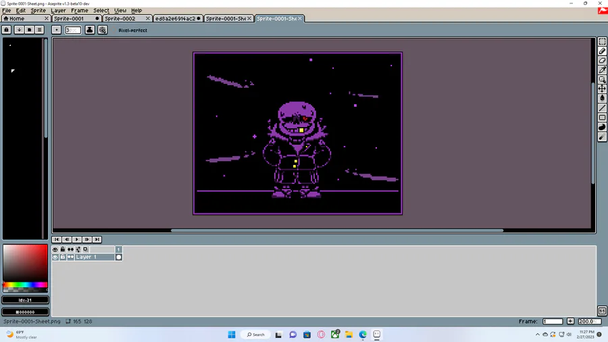Select the Eraser tool

click(x=602, y=60)
